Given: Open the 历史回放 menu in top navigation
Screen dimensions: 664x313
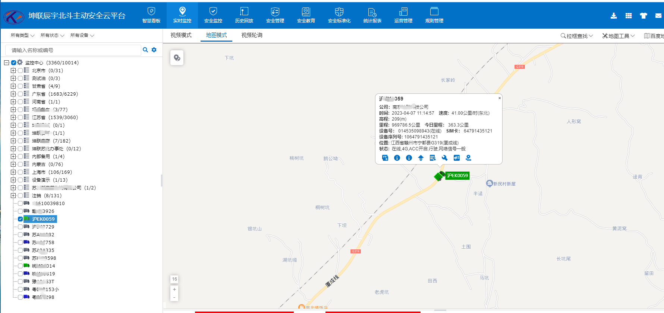Looking at the screenshot, I should pos(244,15).
